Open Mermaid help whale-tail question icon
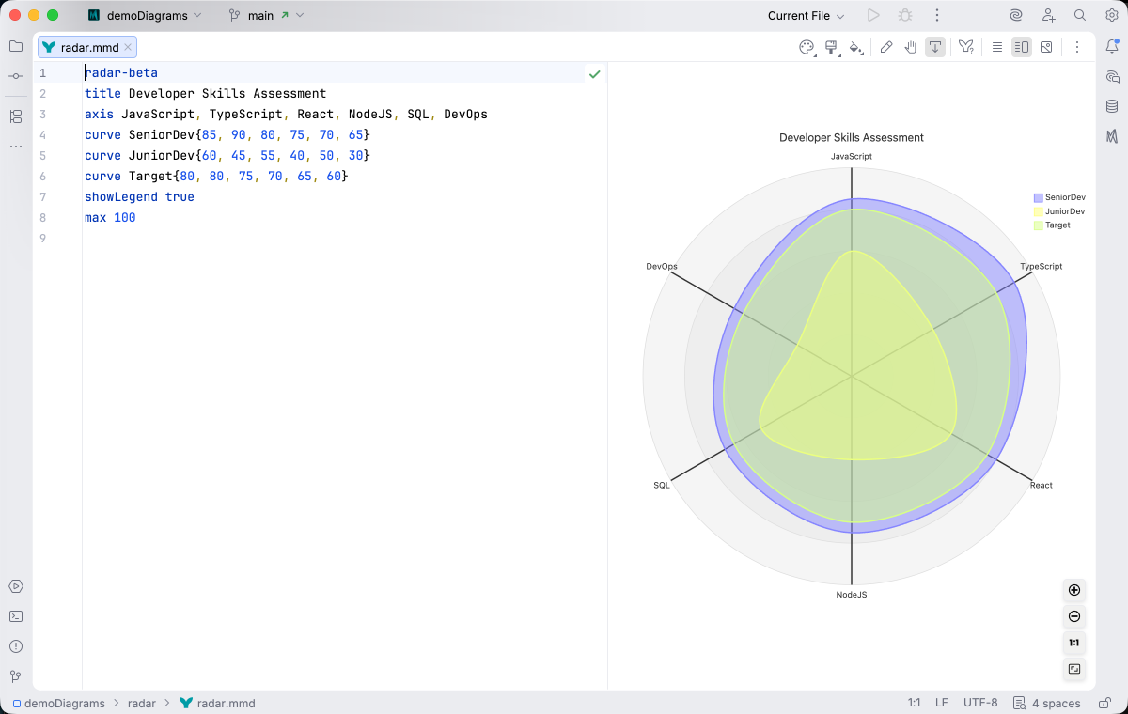The image size is (1128, 714). [x=966, y=47]
